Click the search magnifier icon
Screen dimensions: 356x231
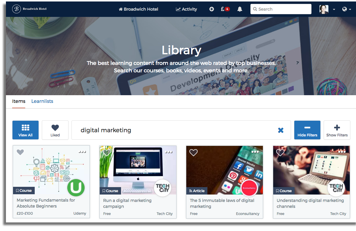(255, 9)
